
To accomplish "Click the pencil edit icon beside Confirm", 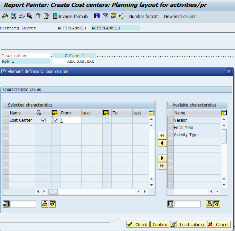I will coord(173,224).
